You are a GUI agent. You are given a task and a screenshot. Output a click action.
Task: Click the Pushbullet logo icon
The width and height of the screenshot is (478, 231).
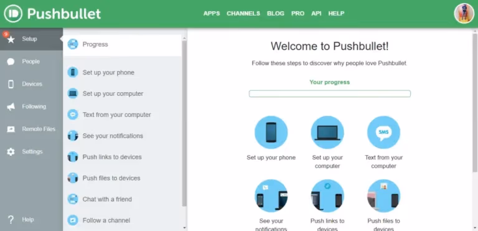click(x=13, y=14)
